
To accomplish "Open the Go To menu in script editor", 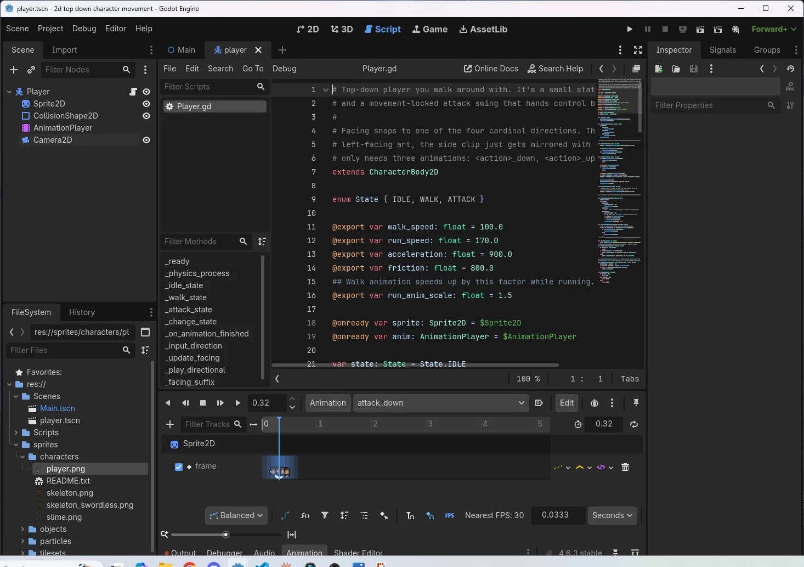I will pyautogui.click(x=253, y=69).
